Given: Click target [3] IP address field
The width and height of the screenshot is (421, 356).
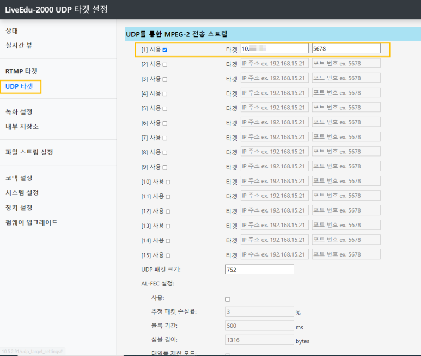Looking at the screenshot, I should coord(274,78).
